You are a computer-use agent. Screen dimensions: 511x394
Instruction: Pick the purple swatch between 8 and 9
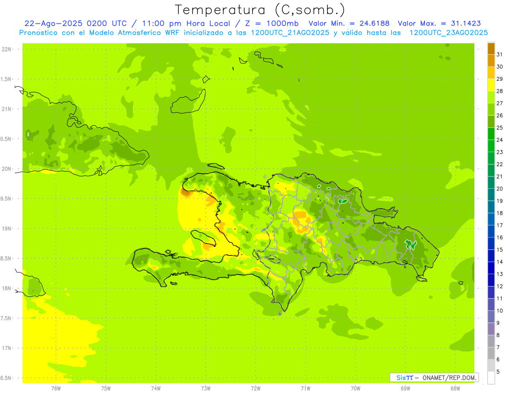click(x=491, y=329)
